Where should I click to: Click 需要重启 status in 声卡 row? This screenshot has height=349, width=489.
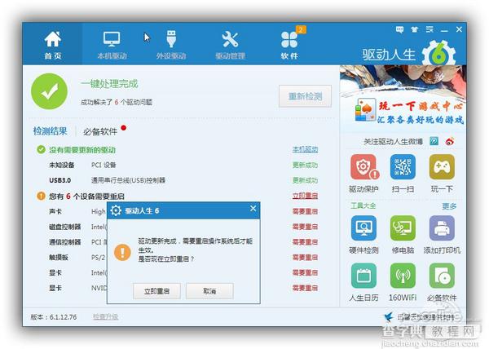305,211
